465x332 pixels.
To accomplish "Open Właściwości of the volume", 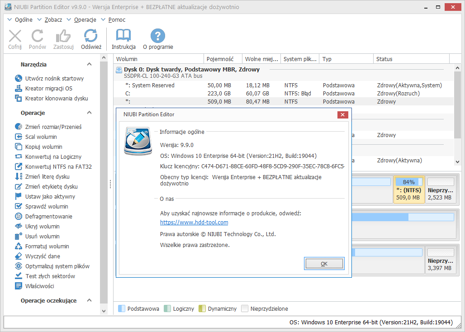I will pyautogui.click(x=34, y=286).
